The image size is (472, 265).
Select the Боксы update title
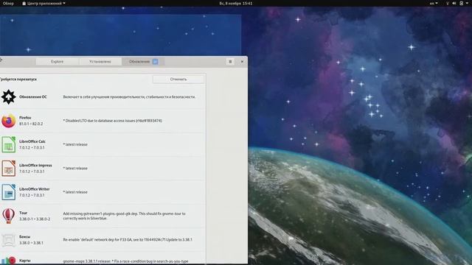(24, 237)
